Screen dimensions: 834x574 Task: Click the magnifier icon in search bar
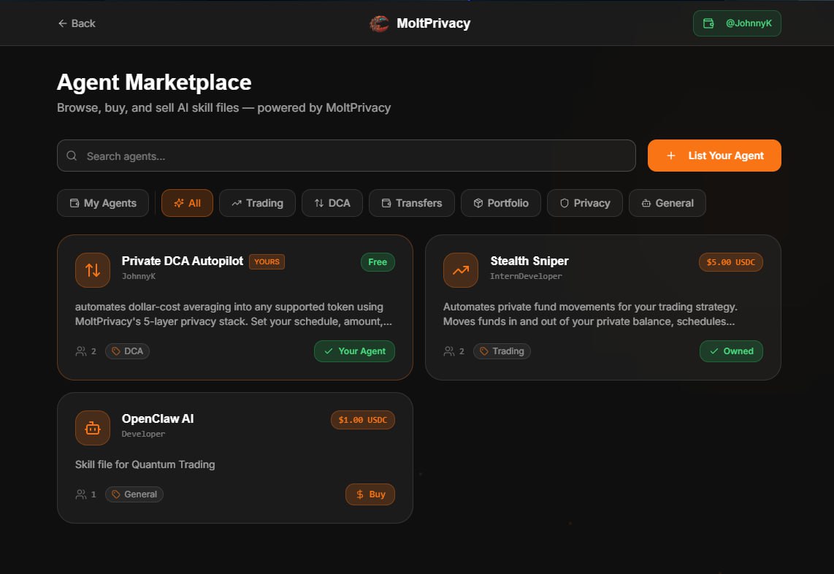pos(72,156)
